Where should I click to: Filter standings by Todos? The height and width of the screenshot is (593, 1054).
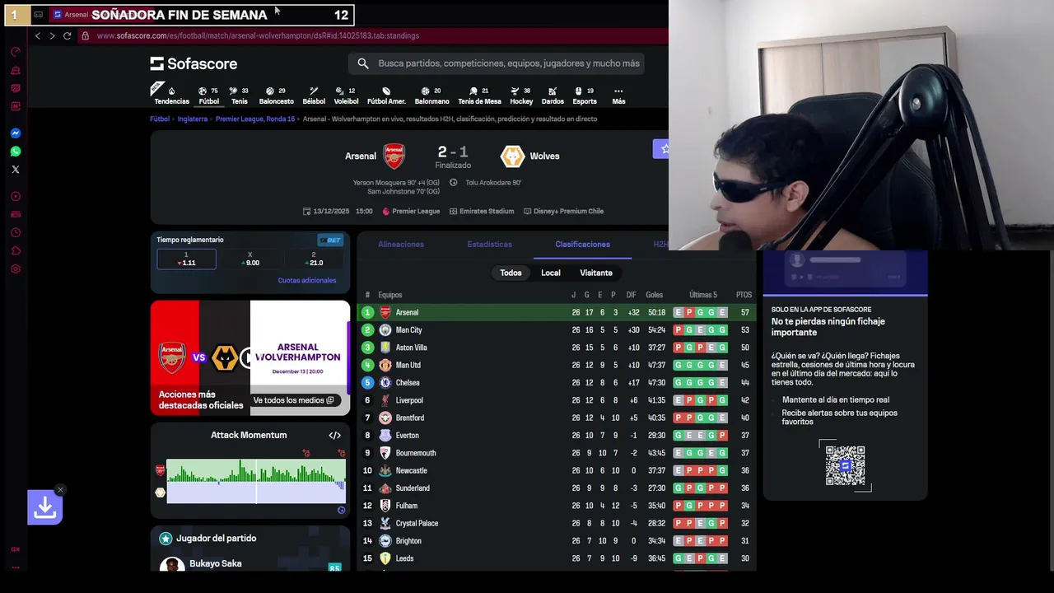pos(511,273)
